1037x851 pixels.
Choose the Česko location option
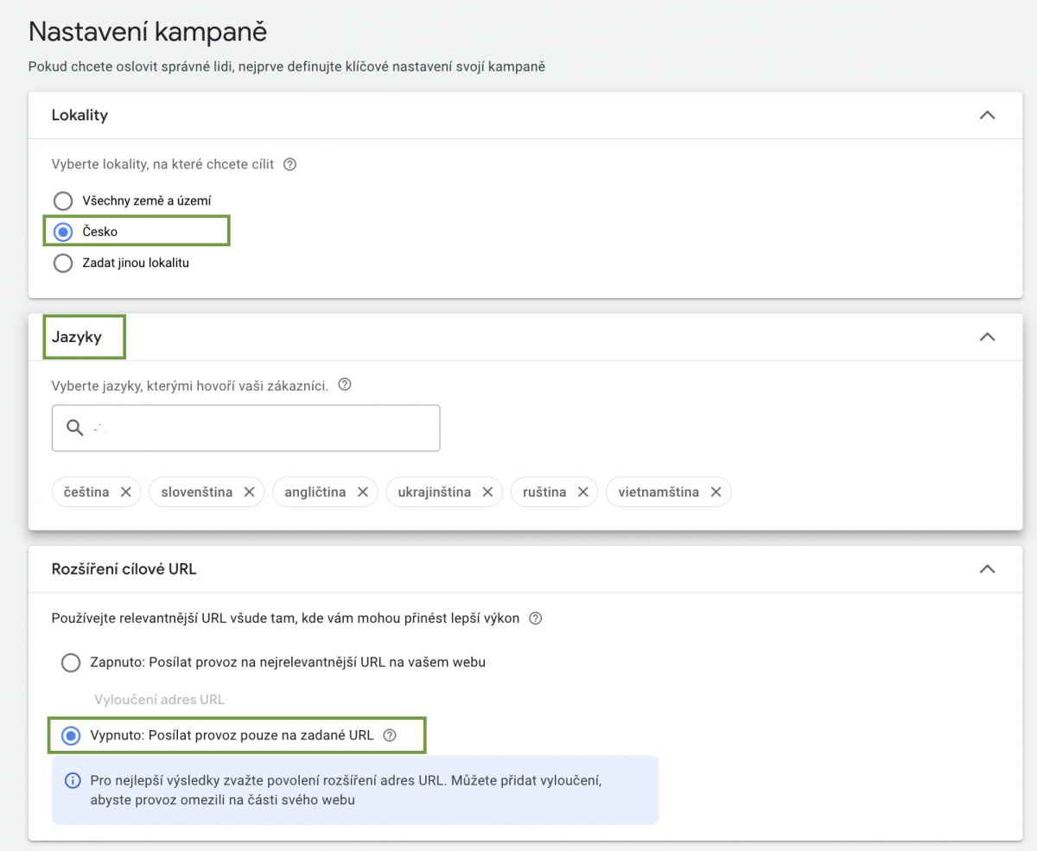coord(63,232)
